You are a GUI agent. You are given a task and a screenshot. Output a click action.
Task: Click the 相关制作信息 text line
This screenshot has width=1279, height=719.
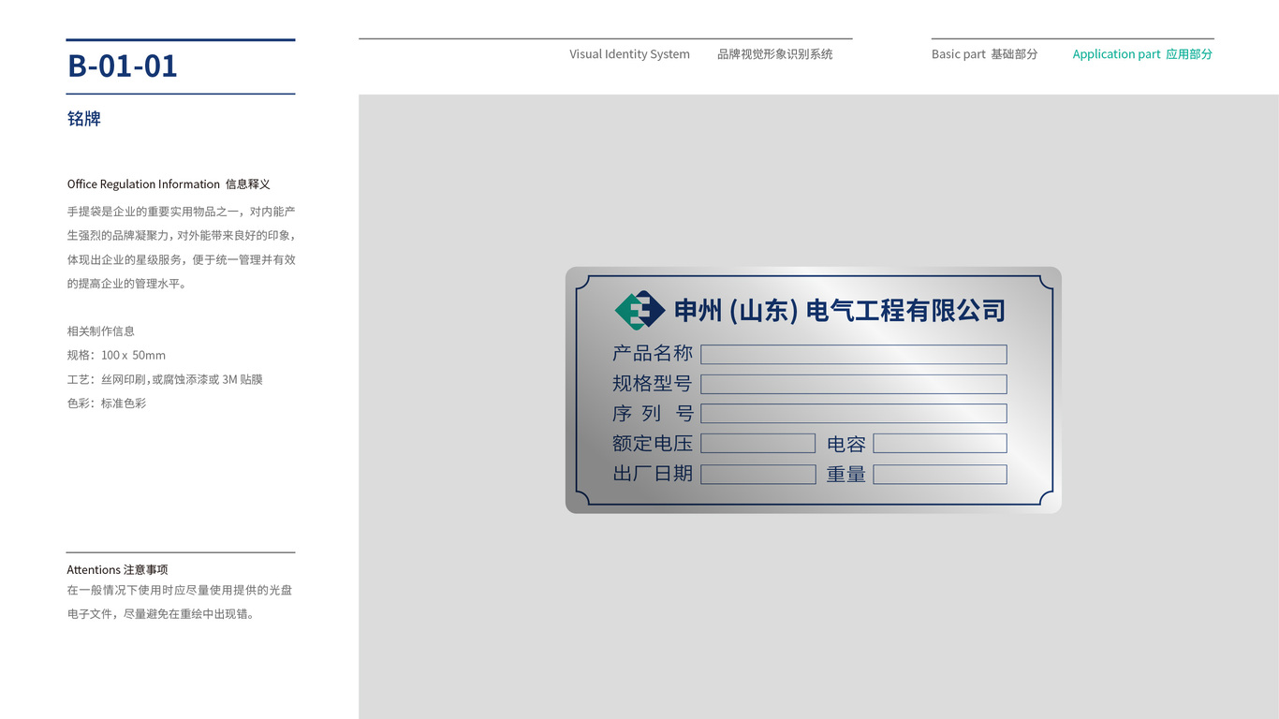coord(101,331)
